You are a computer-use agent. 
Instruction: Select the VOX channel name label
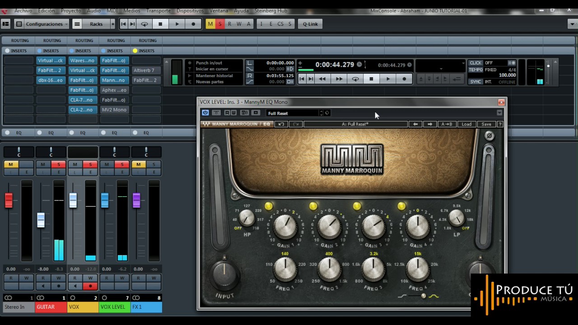tap(83, 307)
